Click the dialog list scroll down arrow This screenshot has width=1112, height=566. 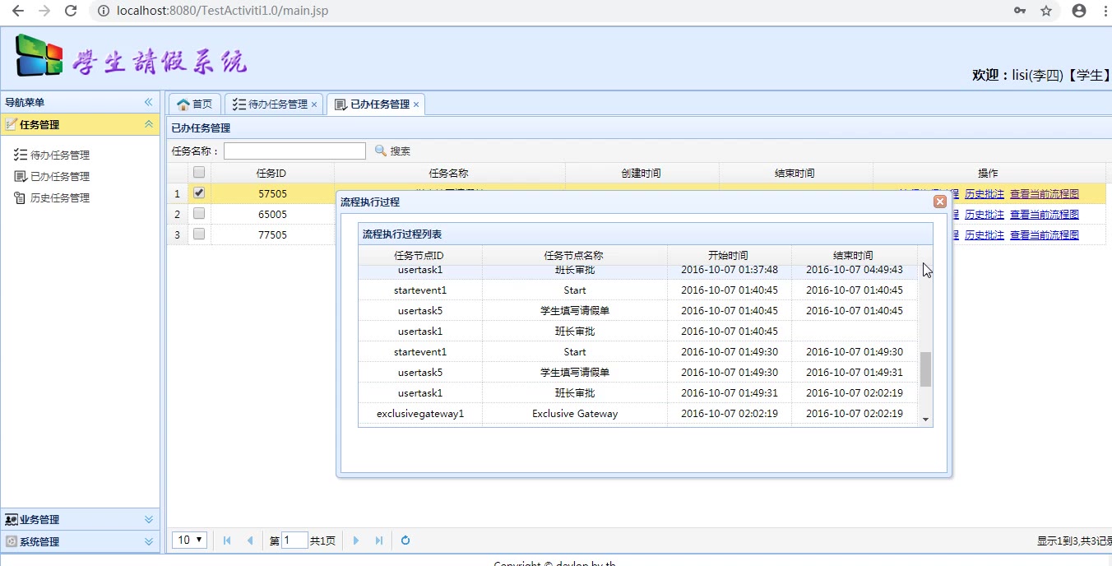(926, 420)
